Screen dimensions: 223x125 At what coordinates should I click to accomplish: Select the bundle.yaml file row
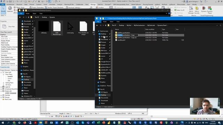[149, 40]
